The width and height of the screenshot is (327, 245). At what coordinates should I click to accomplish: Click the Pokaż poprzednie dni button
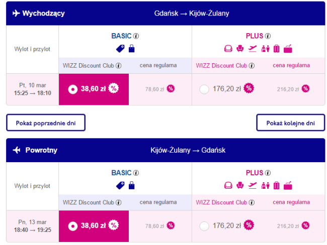point(46,122)
